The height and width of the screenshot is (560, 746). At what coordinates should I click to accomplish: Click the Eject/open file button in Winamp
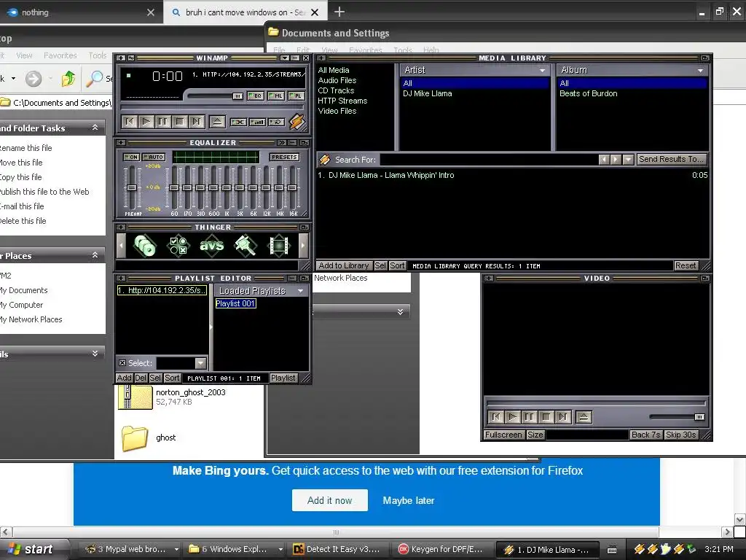click(x=217, y=122)
